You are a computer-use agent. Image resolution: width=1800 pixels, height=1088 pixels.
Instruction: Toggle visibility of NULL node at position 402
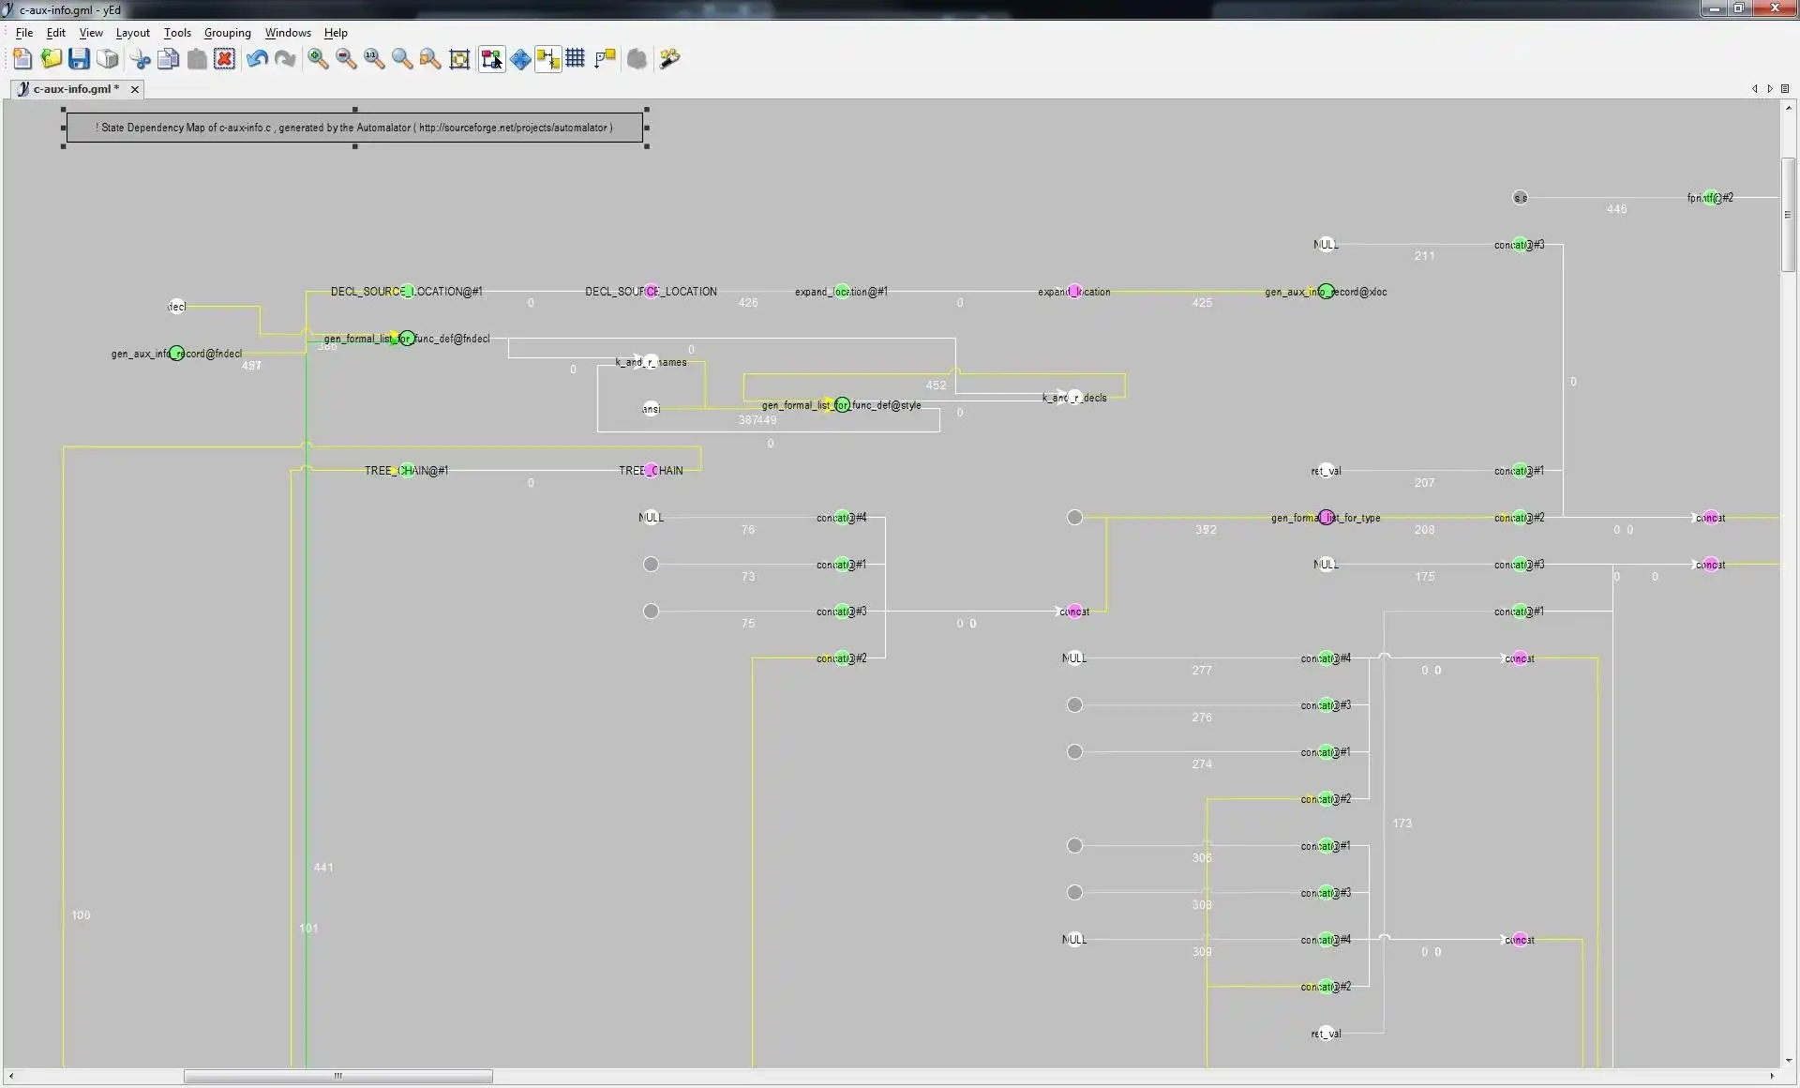pos(652,517)
